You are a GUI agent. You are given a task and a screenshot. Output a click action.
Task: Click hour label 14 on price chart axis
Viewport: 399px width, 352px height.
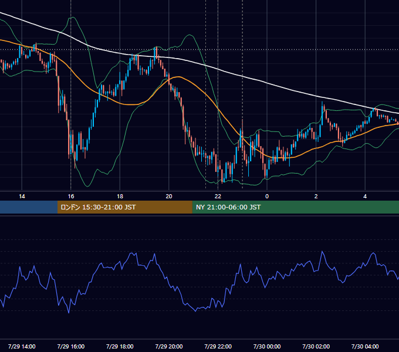click(22, 197)
